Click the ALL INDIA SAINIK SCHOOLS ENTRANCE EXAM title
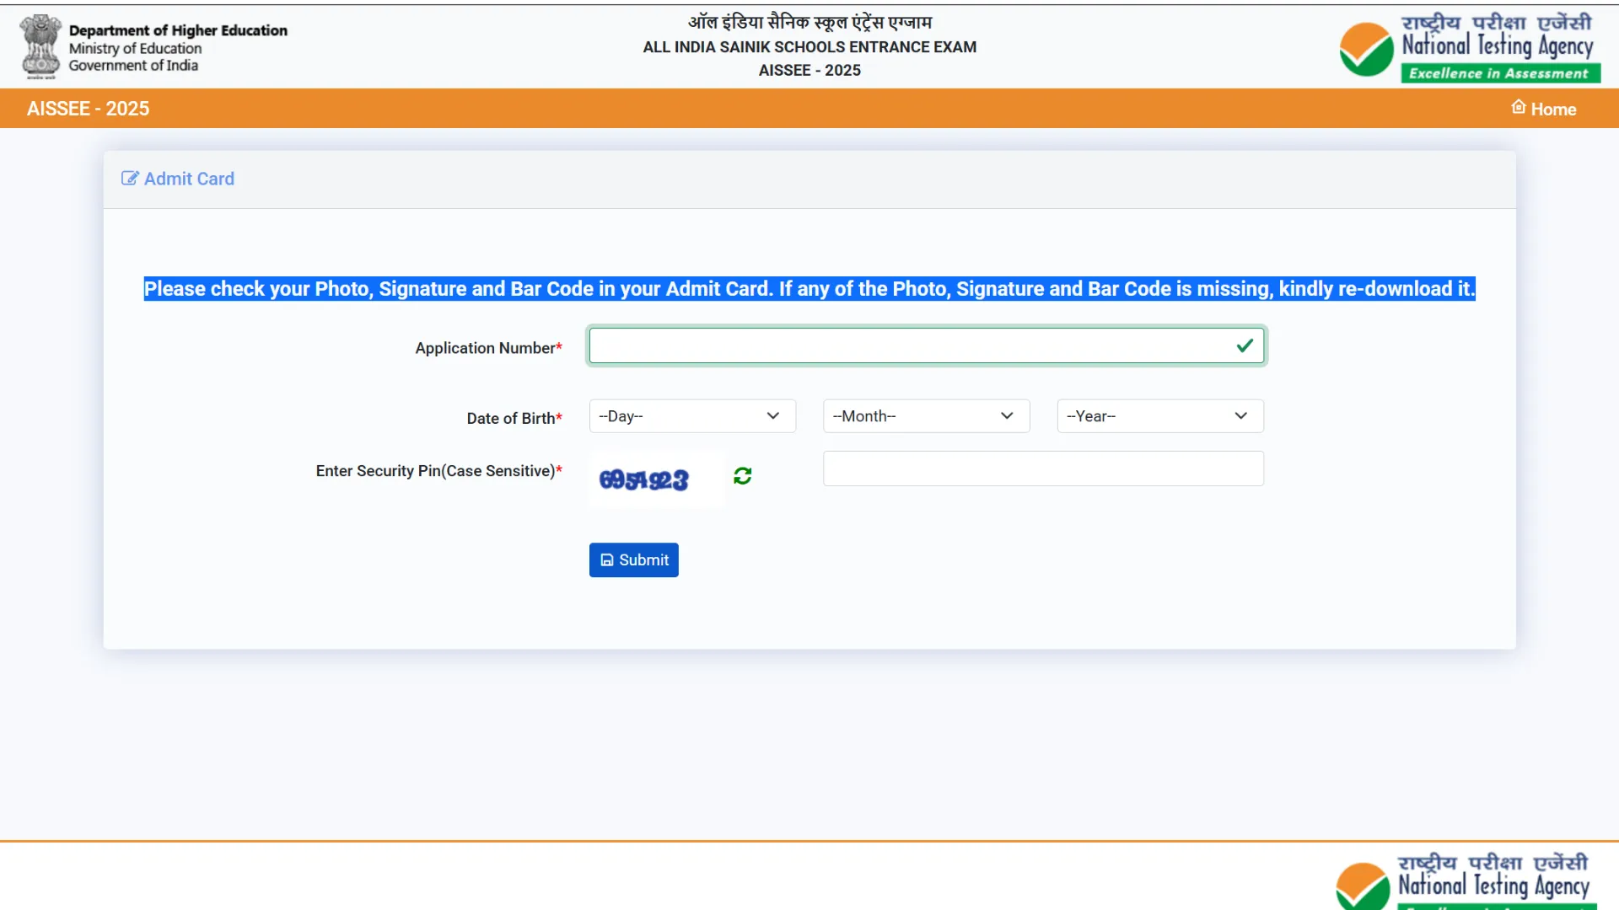Image resolution: width=1619 pixels, height=910 pixels. [809, 47]
